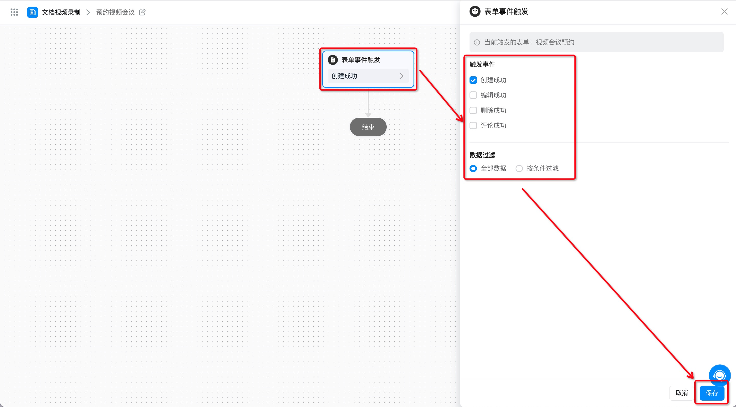Click the 当前触发的表单：视频会议预约 notice text

[529, 42]
